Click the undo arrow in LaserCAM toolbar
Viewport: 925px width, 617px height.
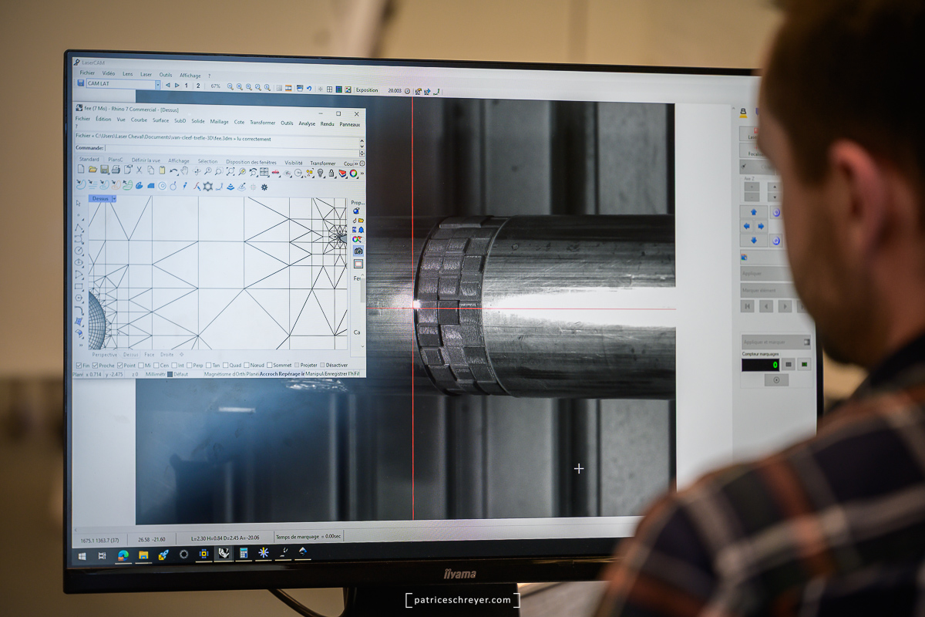(x=309, y=89)
